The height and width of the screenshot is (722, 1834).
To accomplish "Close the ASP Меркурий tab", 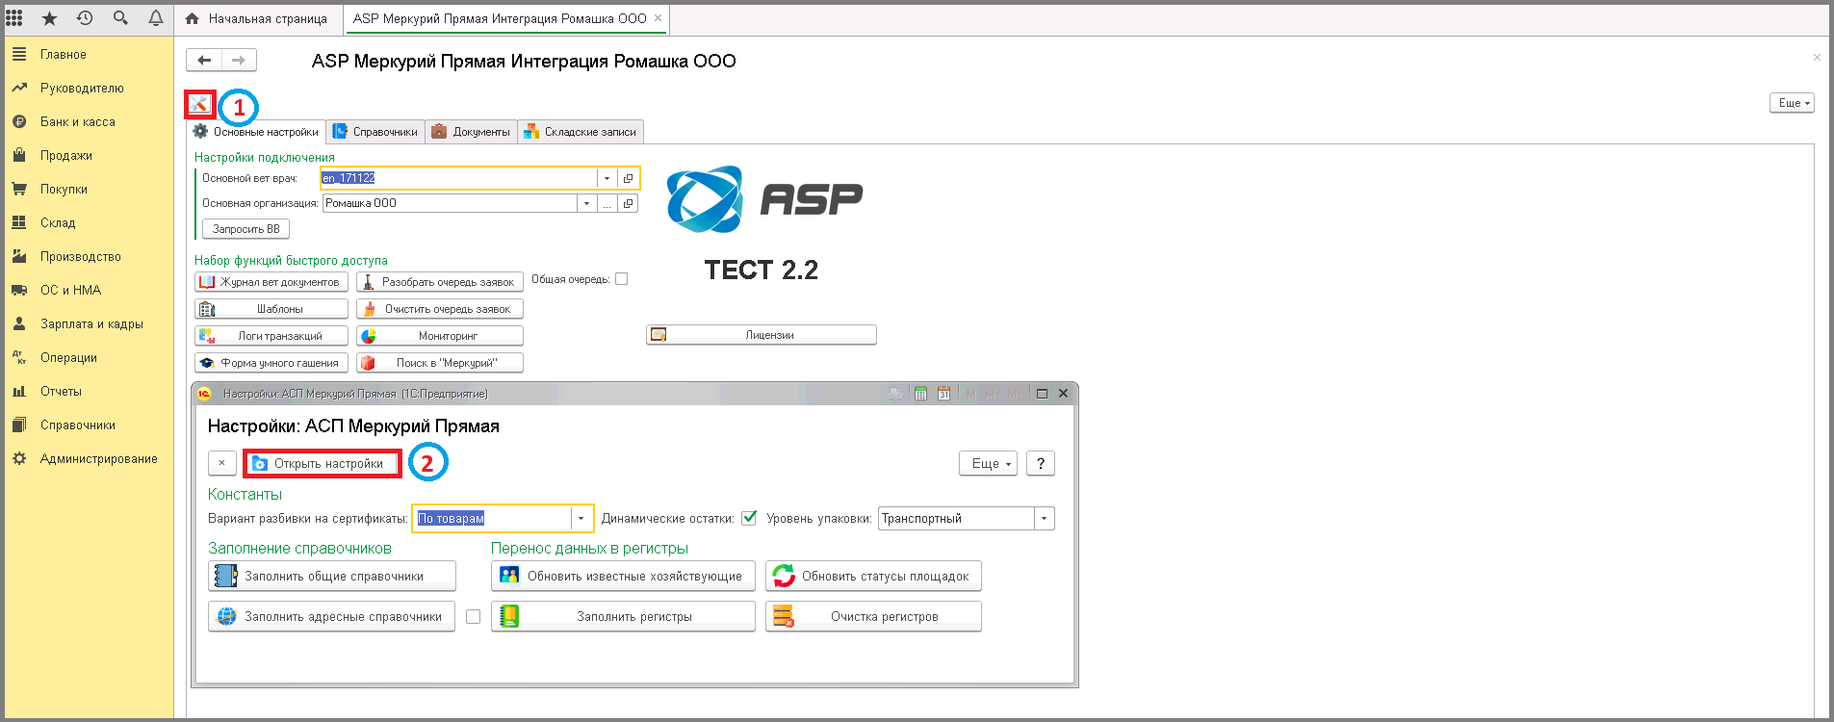I will [x=658, y=18].
